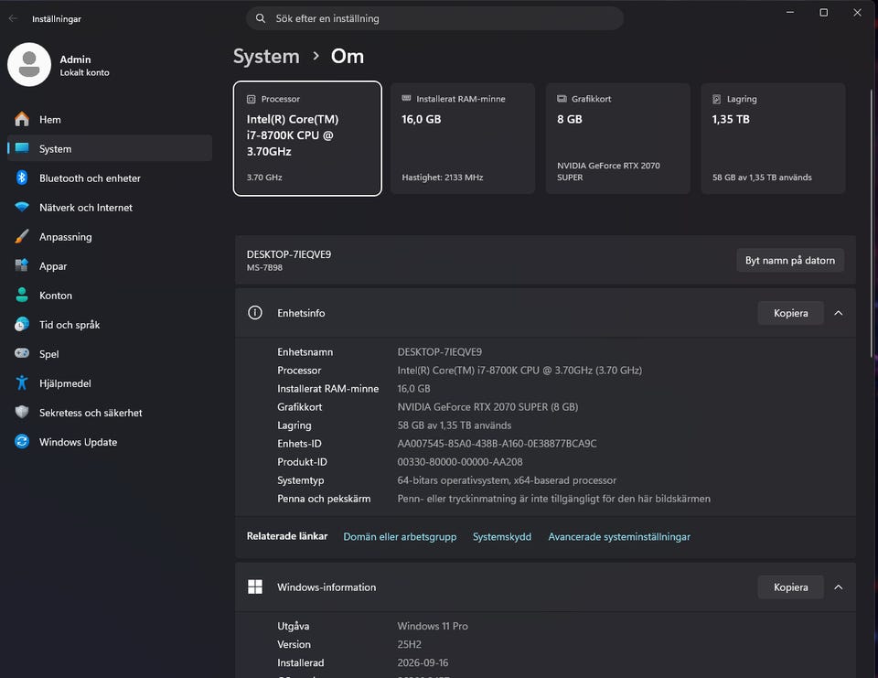Click the Version value 25H2
Viewport: 878px width, 678px height.
coord(410,644)
